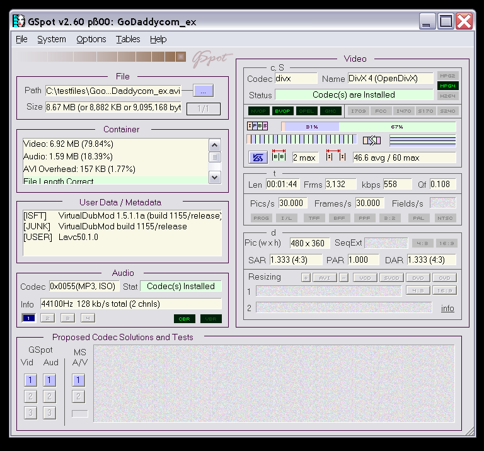484x451 pixels.
Task: Click the 1/1 file counter button
Action: (x=204, y=108)
